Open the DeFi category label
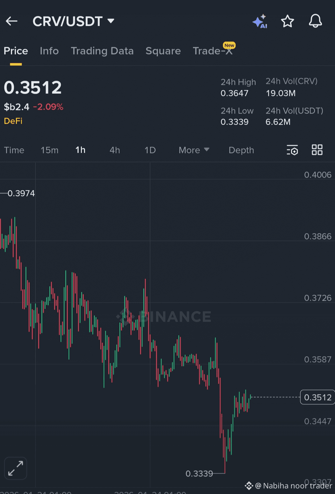The image size is (335, 494). point(13,121)
